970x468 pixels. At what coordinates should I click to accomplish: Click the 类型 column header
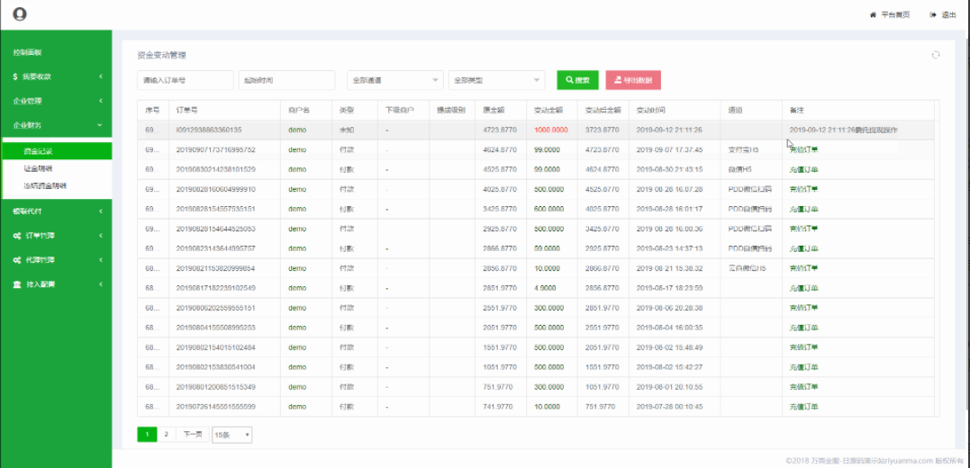355,110
